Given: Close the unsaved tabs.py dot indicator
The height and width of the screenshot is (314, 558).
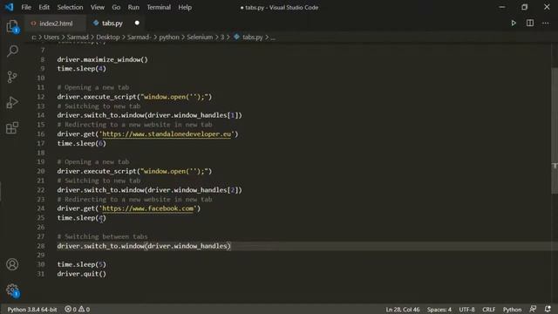Looking at the screenshot, I should (x=137, y=24).
